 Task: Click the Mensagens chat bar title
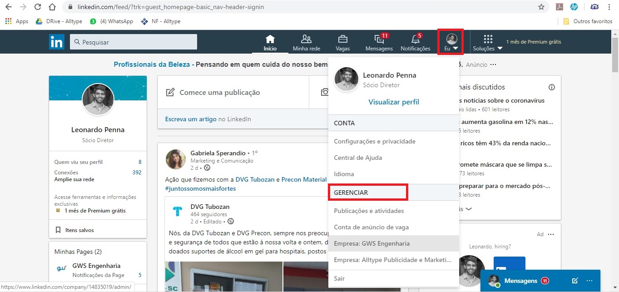tap(521, 281)
